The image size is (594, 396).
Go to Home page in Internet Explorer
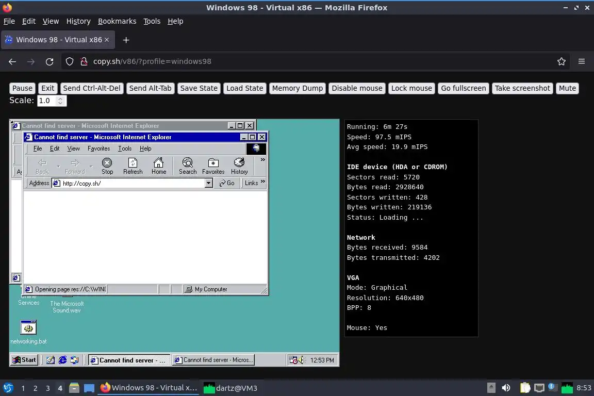click(x=159, y=167)
